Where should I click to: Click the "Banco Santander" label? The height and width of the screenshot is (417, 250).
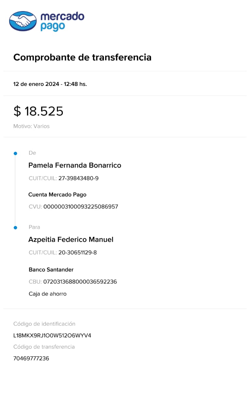pos(51,270)
